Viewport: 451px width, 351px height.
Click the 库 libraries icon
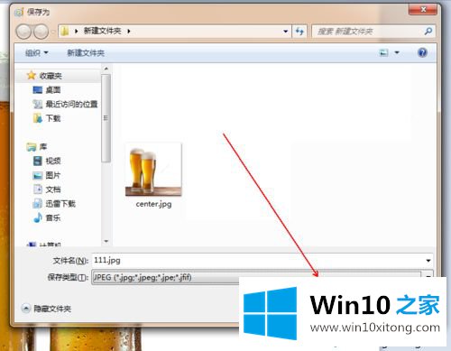click(32, 147)
